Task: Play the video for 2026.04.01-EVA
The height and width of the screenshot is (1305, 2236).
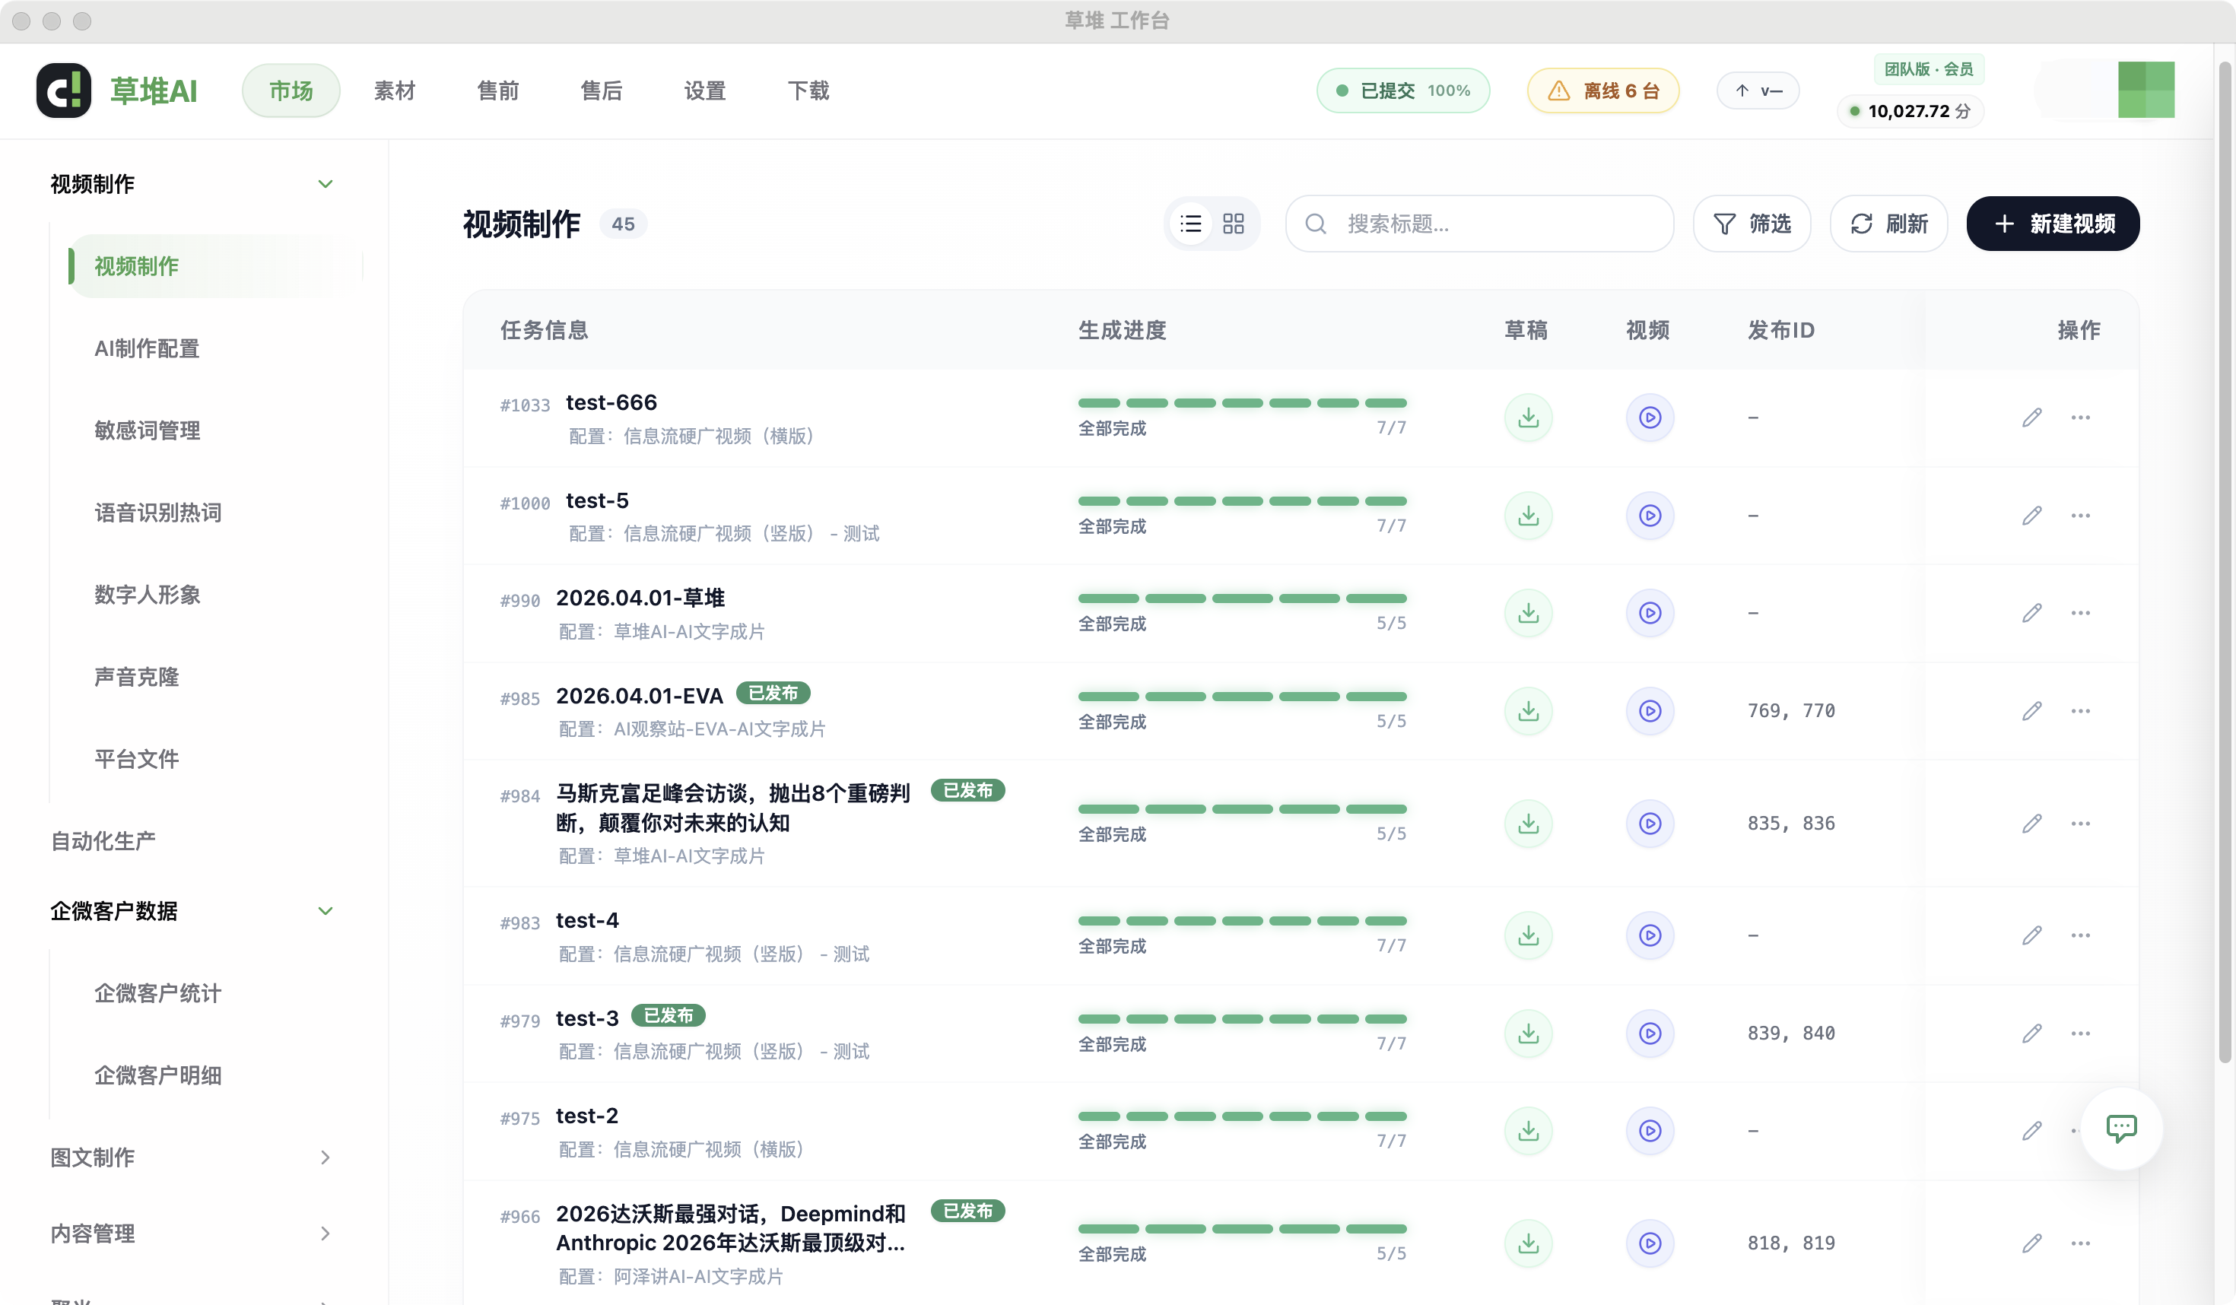Action: coord(1649,710)
